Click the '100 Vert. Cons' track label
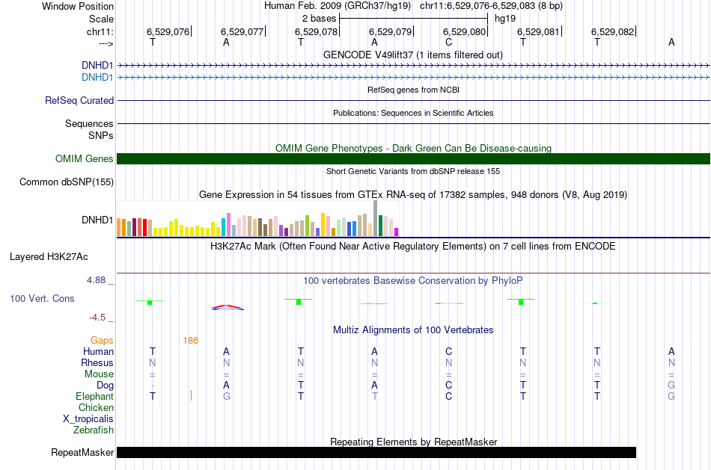Viewport: 711px width, 470px height. point(42,299)
